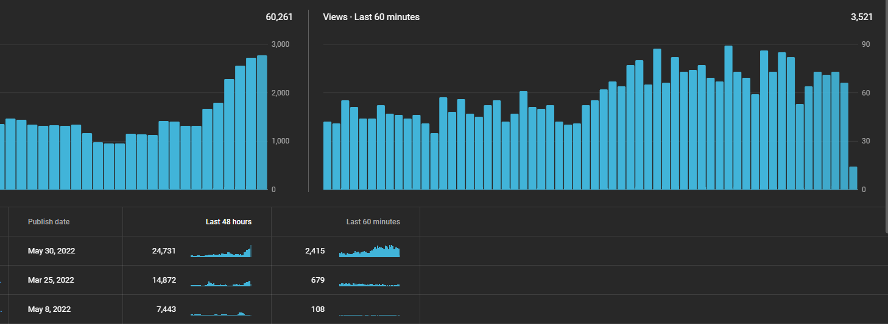Click the 2,415 last-60-minutes sparkline
The image size is (888, 324).
point(370,251)
